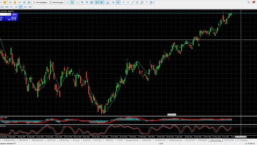Select the trendline drawing tool
The height and width of the screenshot is (145, 257).
tap(133, 2)
